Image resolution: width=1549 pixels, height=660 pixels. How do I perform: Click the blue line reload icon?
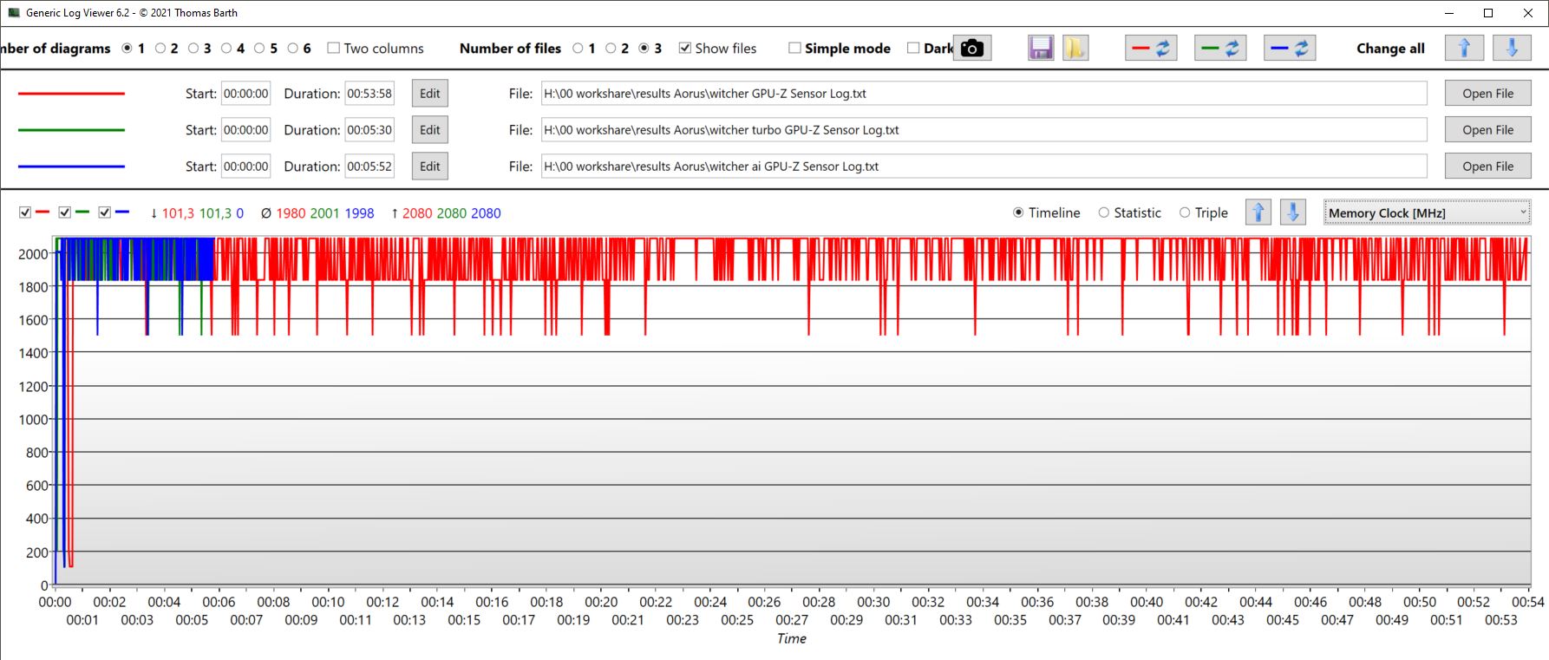click(1290, 49)
